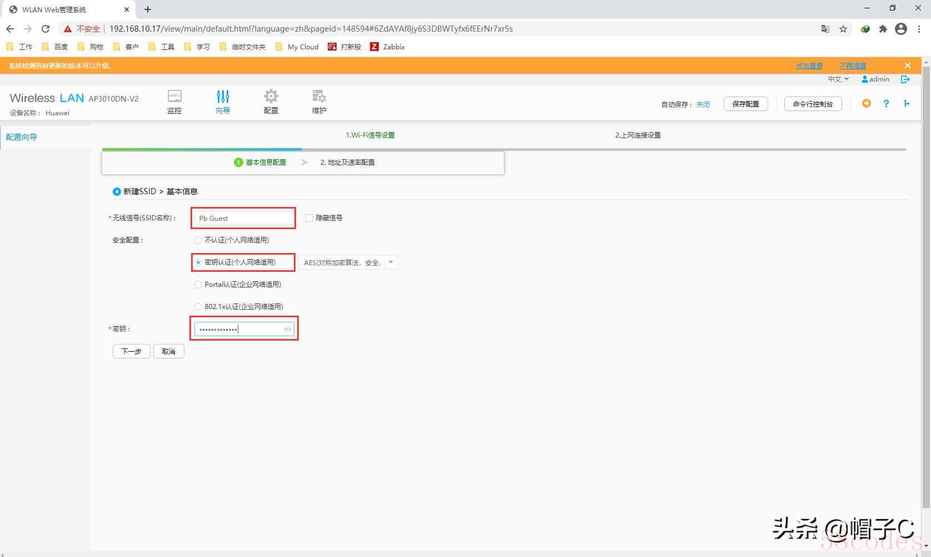Expand the AES encryption dropdown

click(x=391, y=262)
